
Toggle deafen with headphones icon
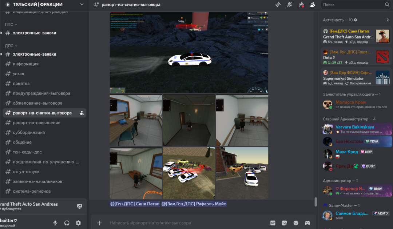67,223
